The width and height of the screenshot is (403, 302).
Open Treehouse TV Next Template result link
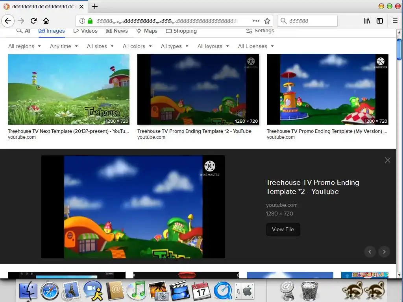pos(68,131)
